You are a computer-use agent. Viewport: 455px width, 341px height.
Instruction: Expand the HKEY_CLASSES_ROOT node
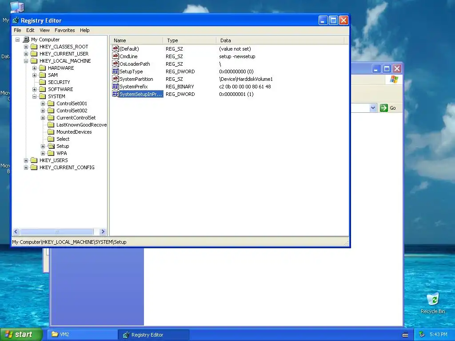[26, 47]
